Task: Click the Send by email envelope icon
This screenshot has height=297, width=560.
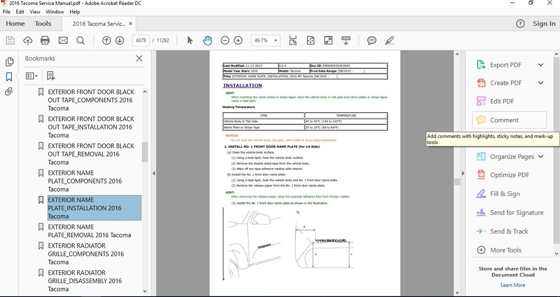Action: (x=63, y=41)
